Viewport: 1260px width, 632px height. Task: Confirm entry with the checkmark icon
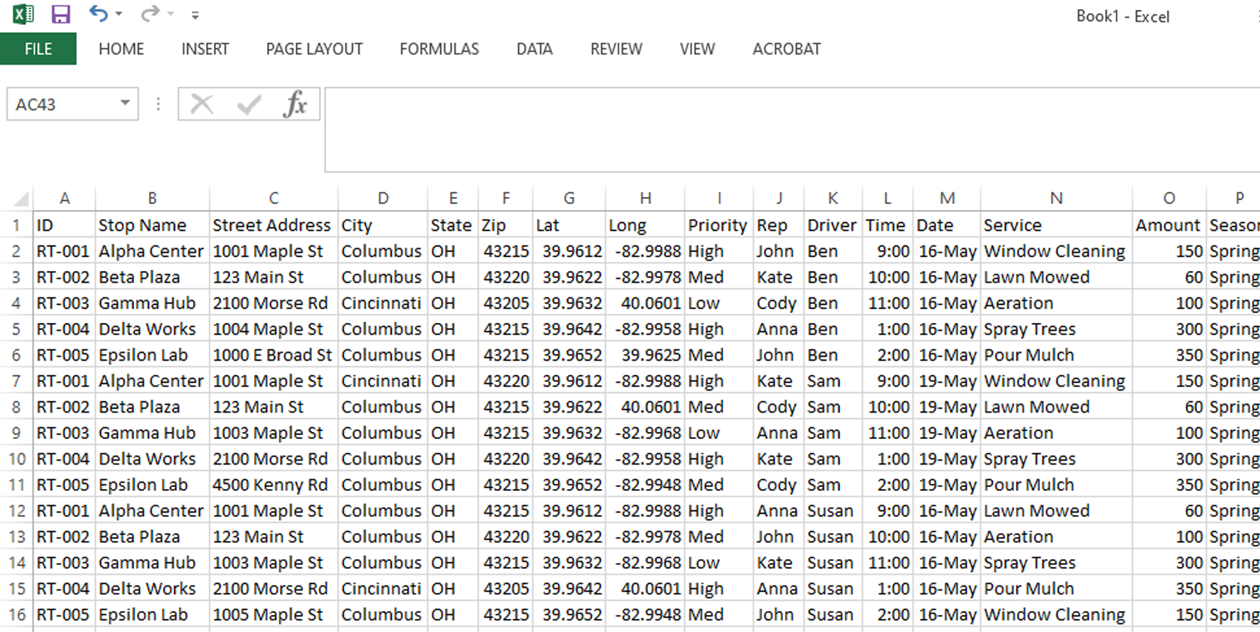(x=248, y=103)
